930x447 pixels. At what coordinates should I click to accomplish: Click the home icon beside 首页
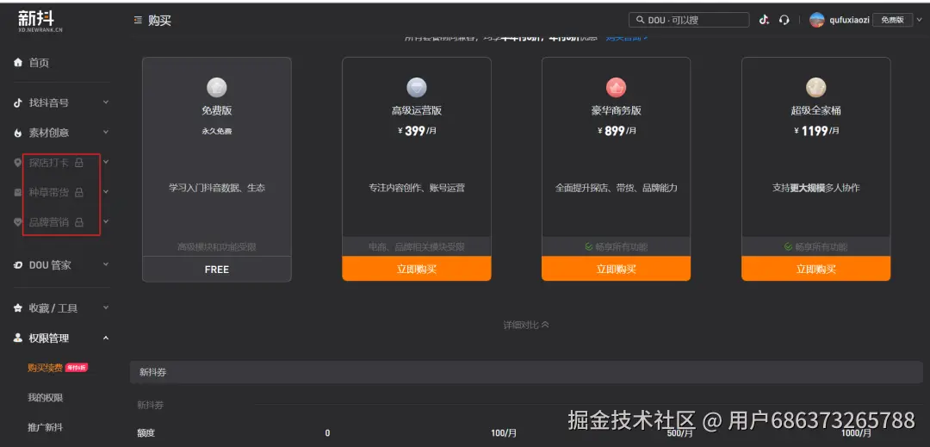point(18,62)
